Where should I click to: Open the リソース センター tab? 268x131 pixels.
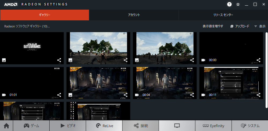coord(223,15)
